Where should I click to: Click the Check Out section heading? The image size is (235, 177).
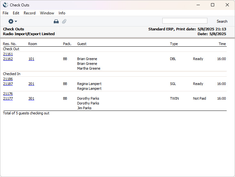(x=11, y=49)
